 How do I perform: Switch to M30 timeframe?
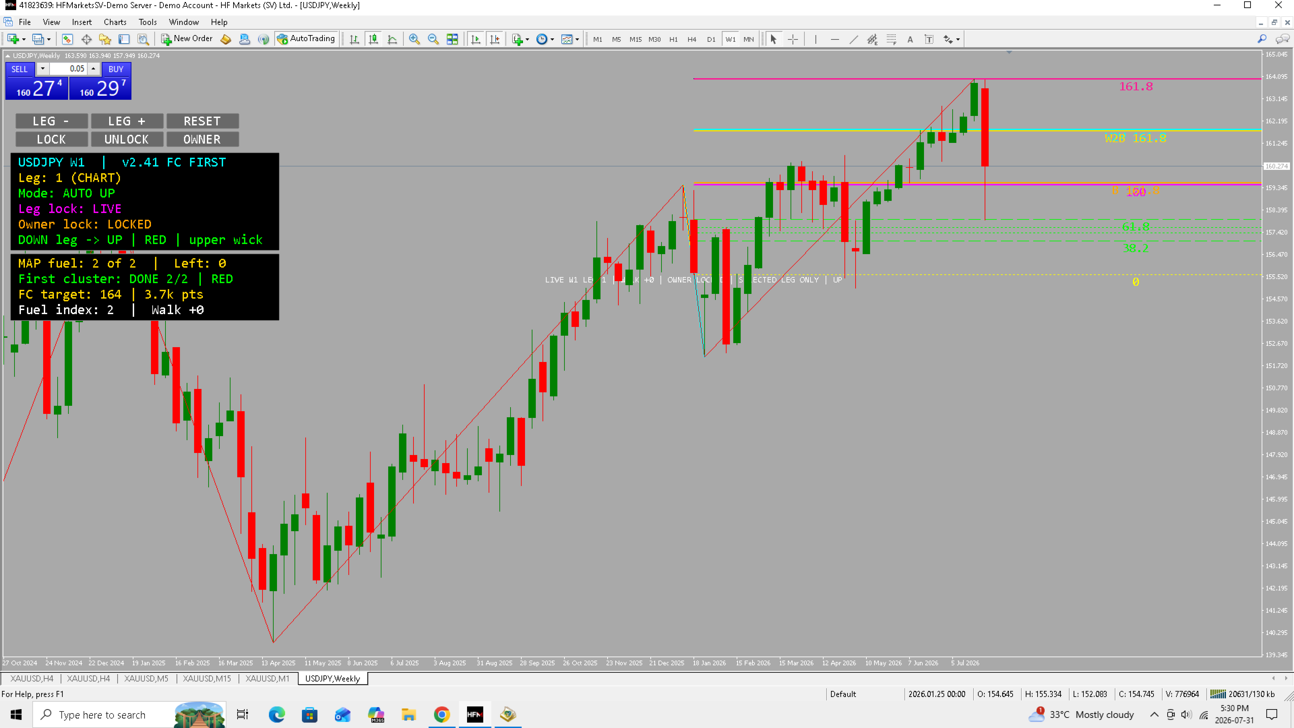coord(654,39)
